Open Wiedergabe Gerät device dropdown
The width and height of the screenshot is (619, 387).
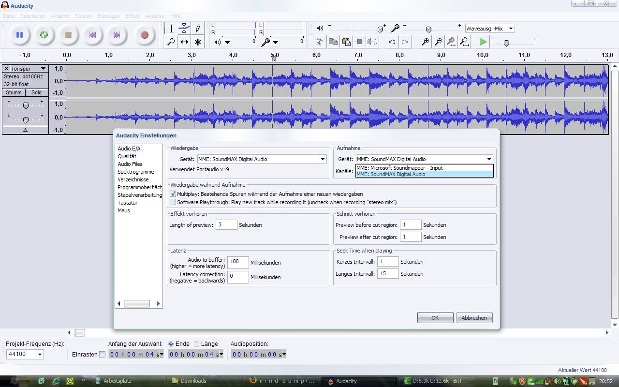(262, 159)
